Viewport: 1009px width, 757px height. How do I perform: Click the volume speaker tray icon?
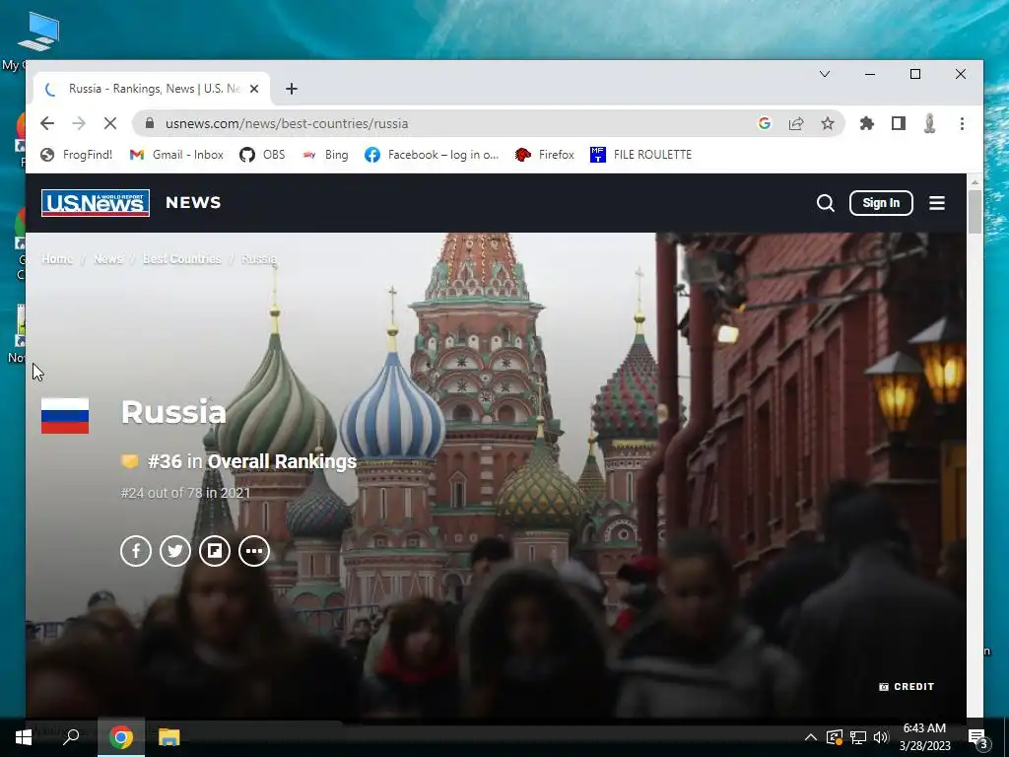[881, 737]
